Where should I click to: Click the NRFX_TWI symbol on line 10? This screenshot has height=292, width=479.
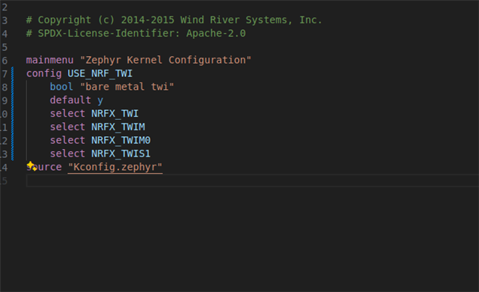pos(115,114)
